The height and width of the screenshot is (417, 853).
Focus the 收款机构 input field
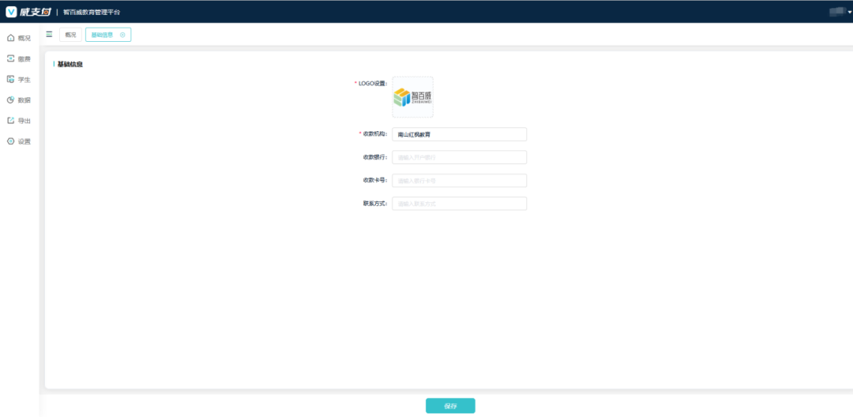(459, 134)
